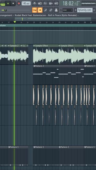Click the flpfamily.com hint field
Viewport: 96px width, 170px height.
(x=85, y=10)
